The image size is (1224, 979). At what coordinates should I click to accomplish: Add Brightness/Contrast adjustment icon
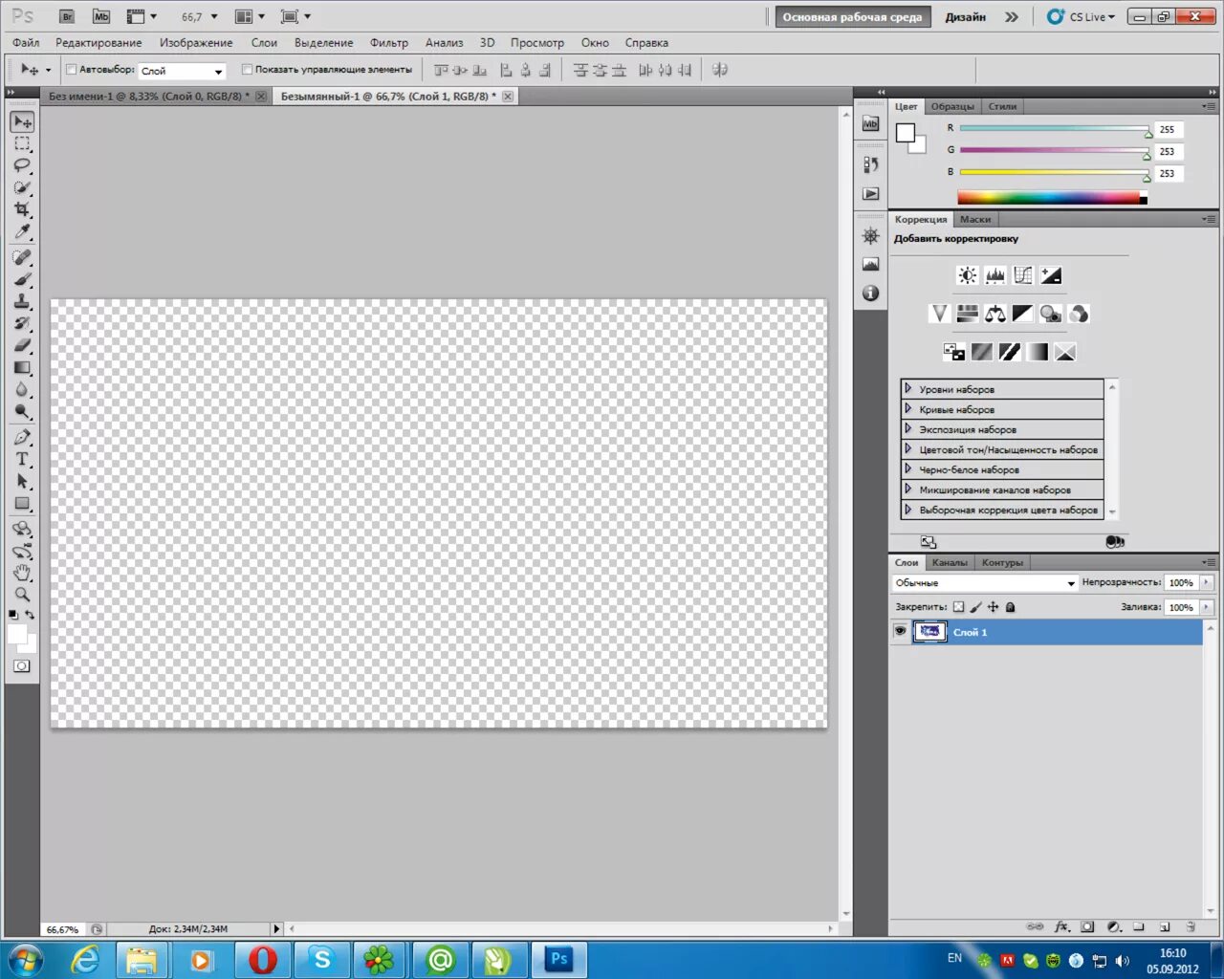click(968, 275)
